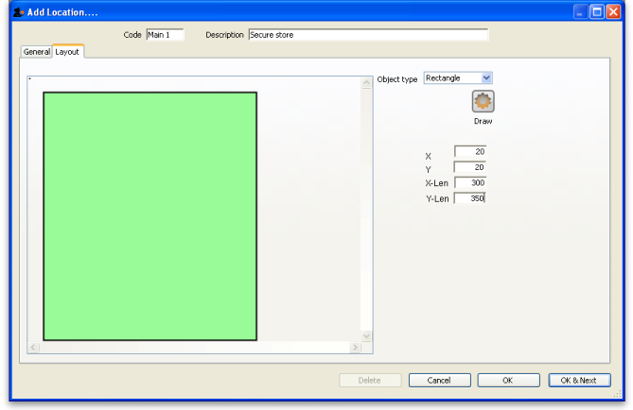Click the canvas scroll down arrow
The width and height of the screenshot is (633, 410).
point(367,335)
